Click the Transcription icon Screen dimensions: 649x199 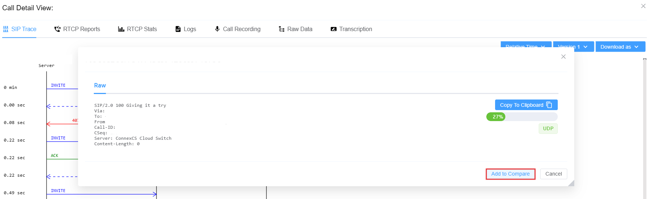[333, 29]
